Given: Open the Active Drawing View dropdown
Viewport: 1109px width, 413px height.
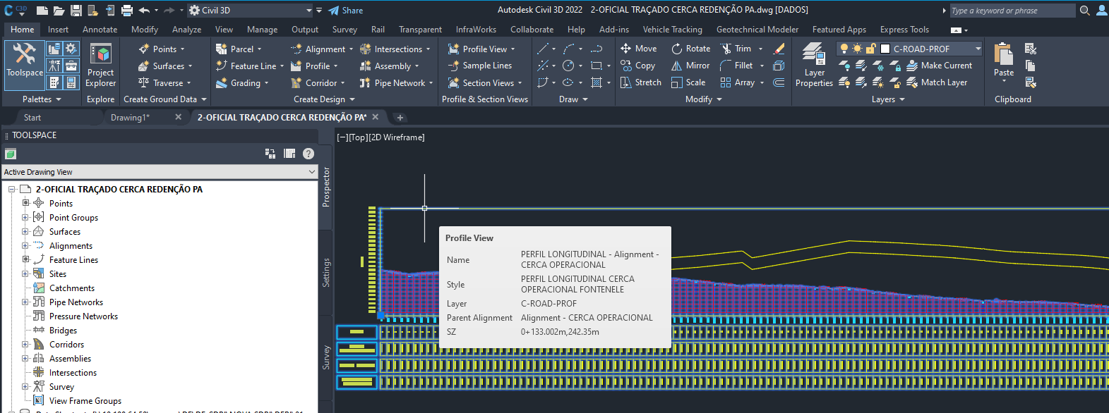Looking at the screenshot, I should point(160,172).
